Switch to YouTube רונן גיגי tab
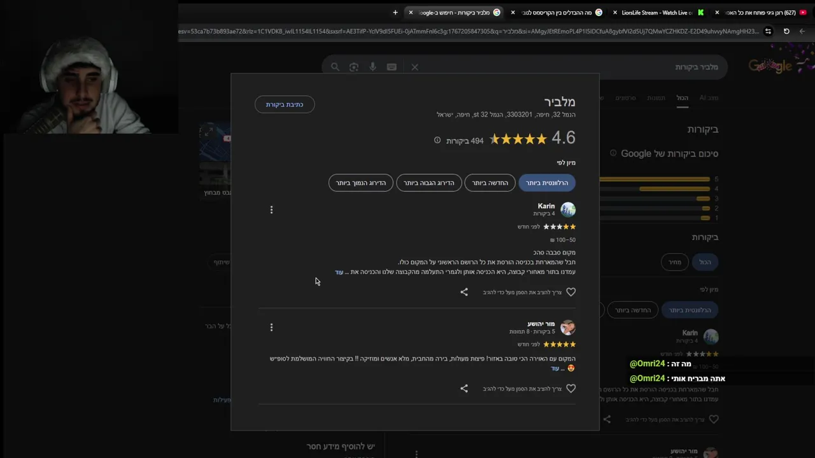815x458 pixels. [761, 12]
